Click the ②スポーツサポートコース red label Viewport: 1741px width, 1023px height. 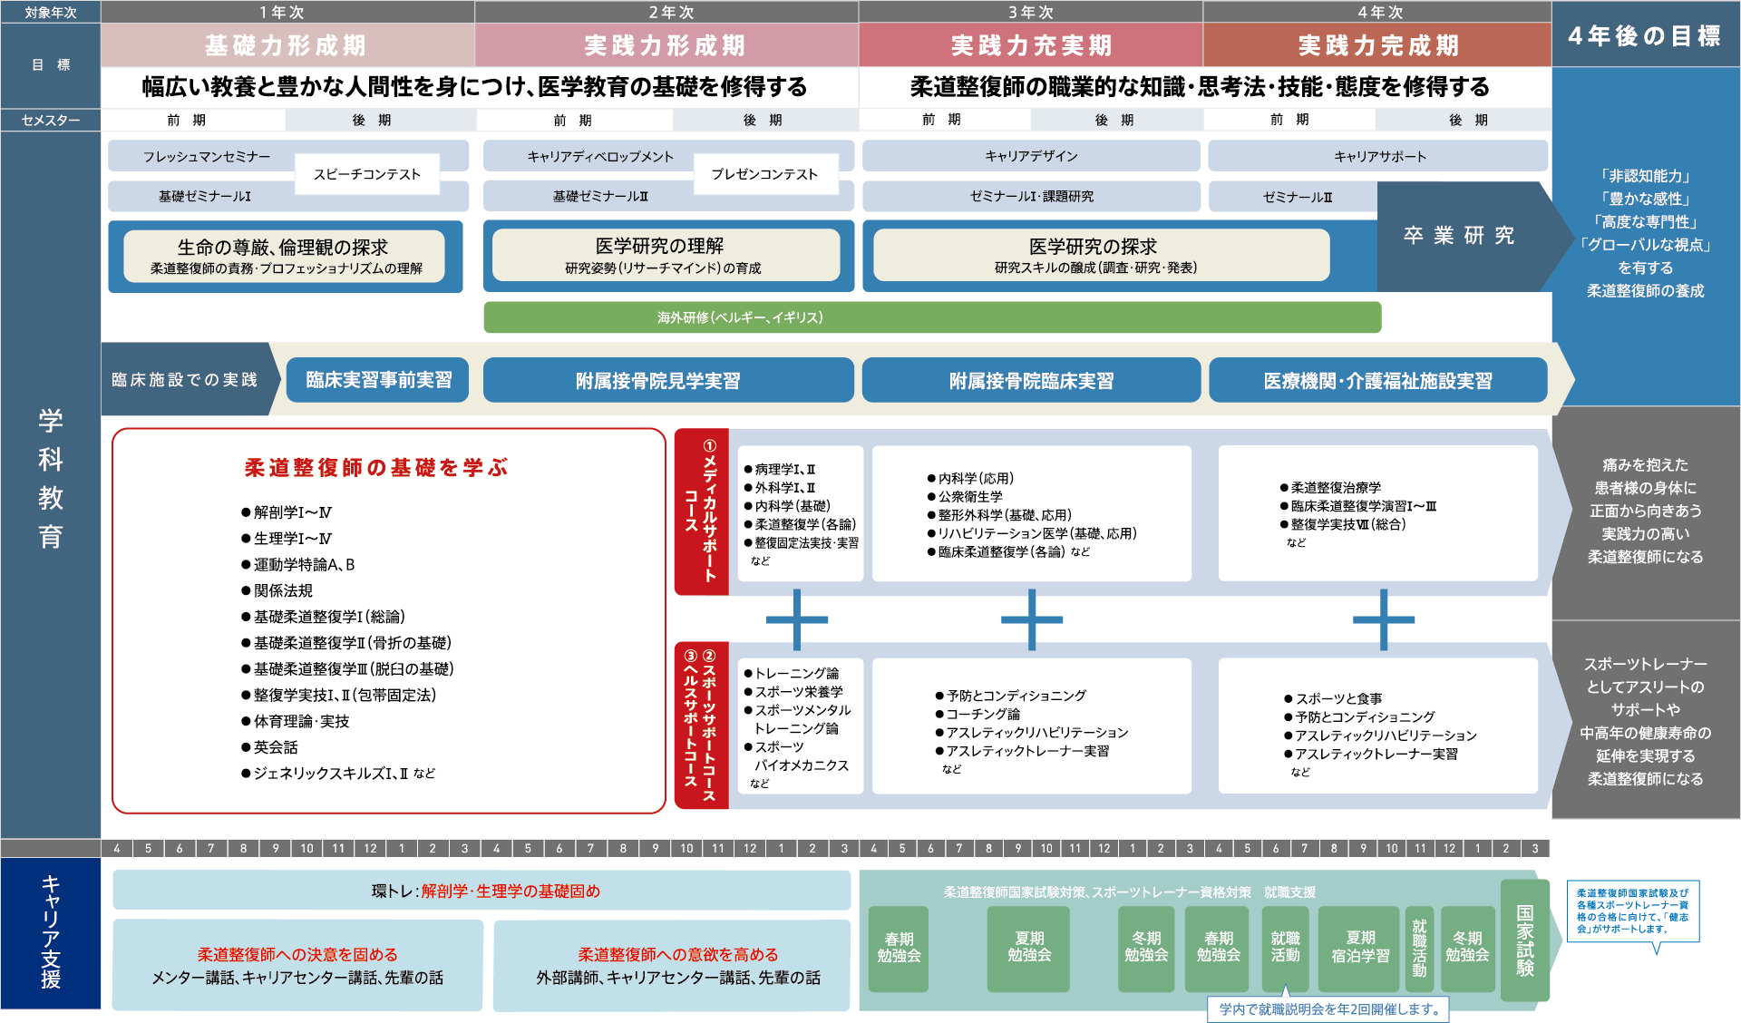point(710,726)
